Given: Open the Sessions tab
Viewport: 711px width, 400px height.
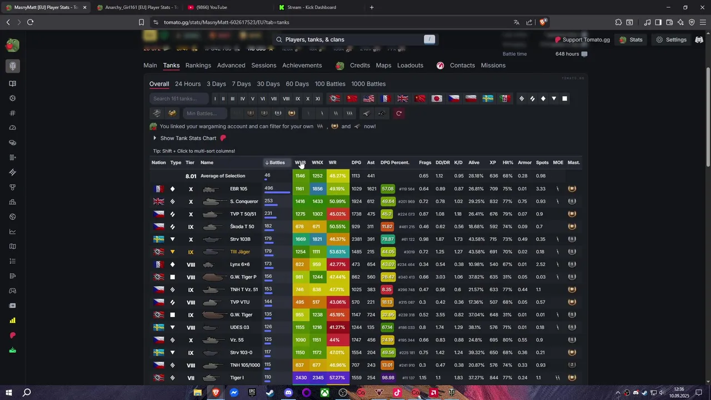Looking at the screenshot, I should click(264, 66).
